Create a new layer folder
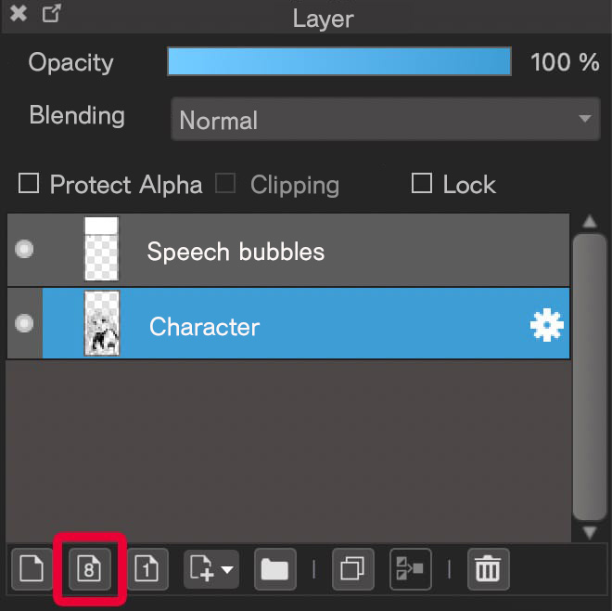Screen dimensions: 612x611 click(x=275, y=569)
